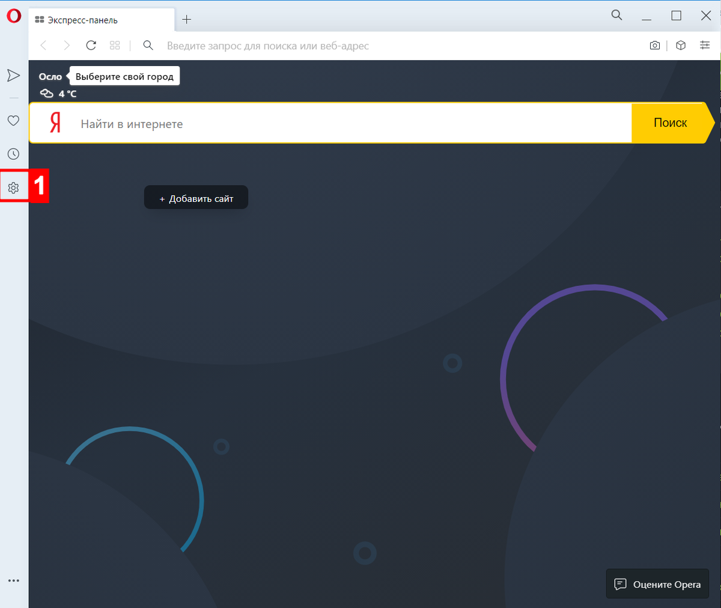
Task: Select the Экспресс-панель tab
Action: (101, 20)
